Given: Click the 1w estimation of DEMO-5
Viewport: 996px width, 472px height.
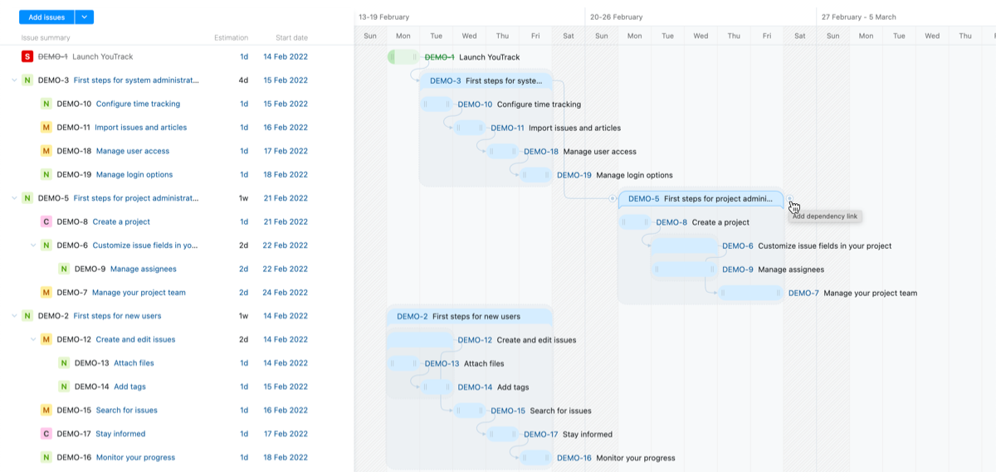Looking at the screenshot, I should coord(243,198).
